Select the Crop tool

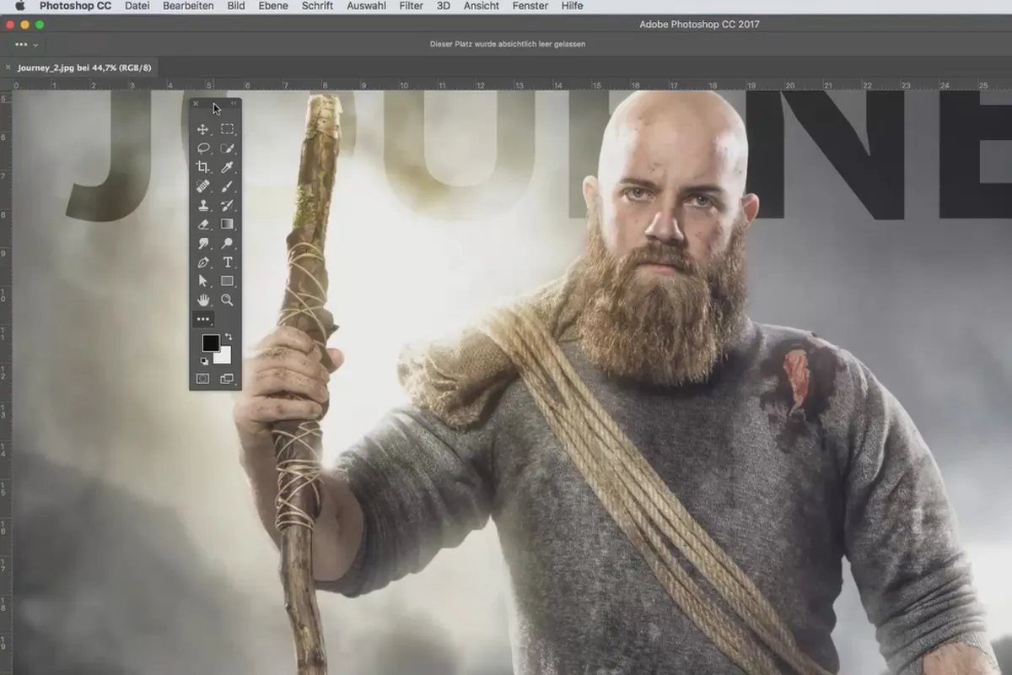click(202, 167)
